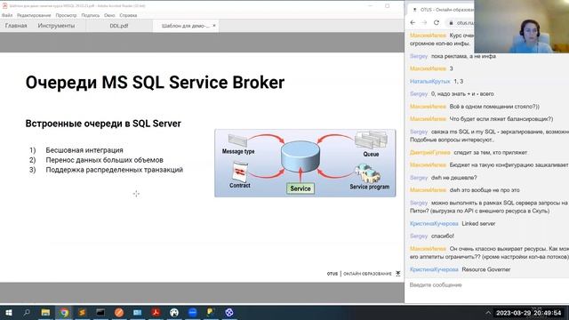The height and width of the screenshot is (320, 569).
Task: Open the purple circular taskbar icon
Action: (x=229, y=312)
